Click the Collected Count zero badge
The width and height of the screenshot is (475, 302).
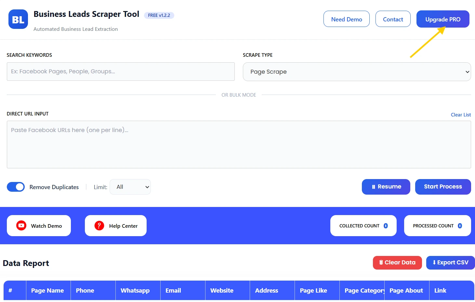(x=386, y=225)
